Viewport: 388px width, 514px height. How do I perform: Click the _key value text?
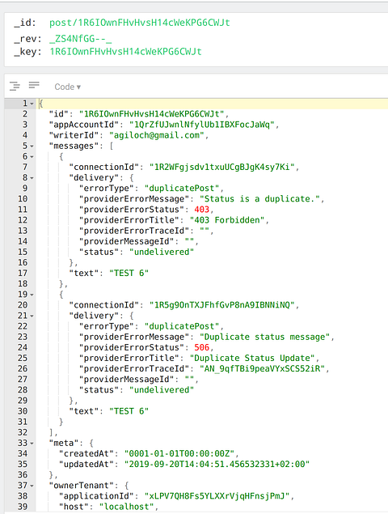tap(126, 52)
